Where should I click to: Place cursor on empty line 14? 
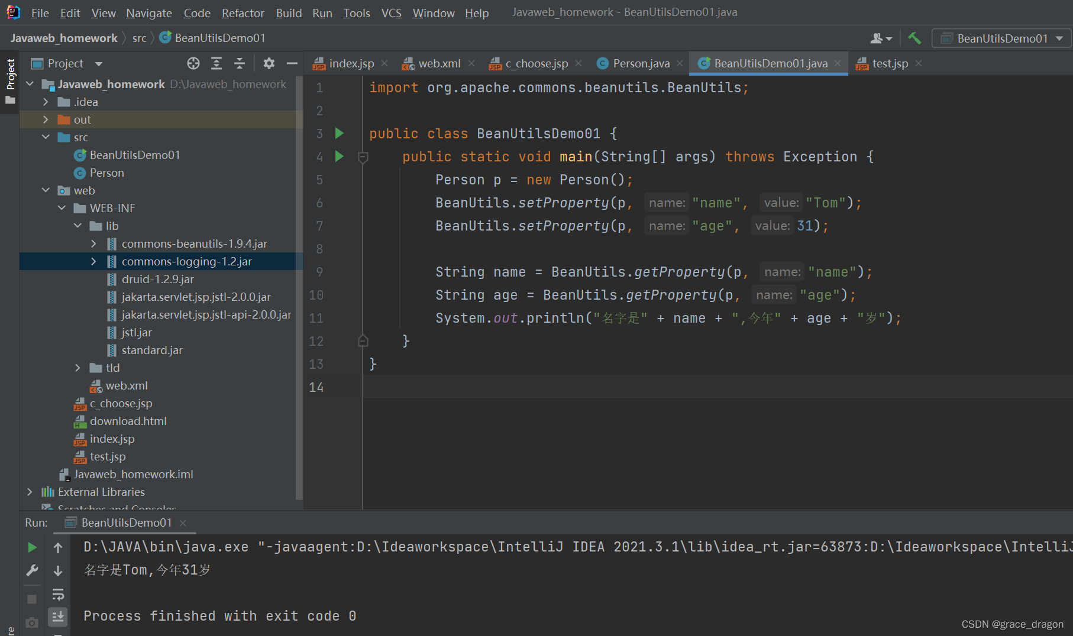click(x=717, y=387)
